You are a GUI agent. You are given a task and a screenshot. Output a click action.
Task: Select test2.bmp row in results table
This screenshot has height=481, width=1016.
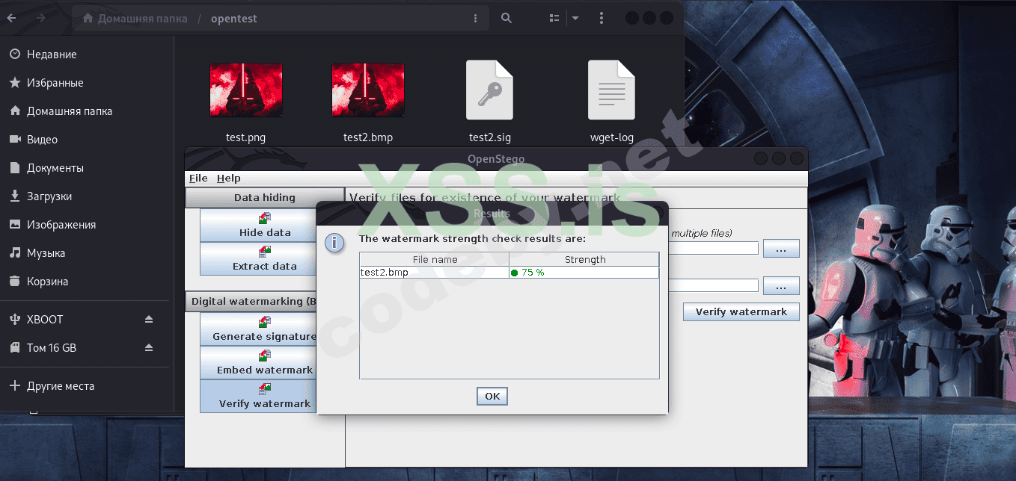click(509, 273)
